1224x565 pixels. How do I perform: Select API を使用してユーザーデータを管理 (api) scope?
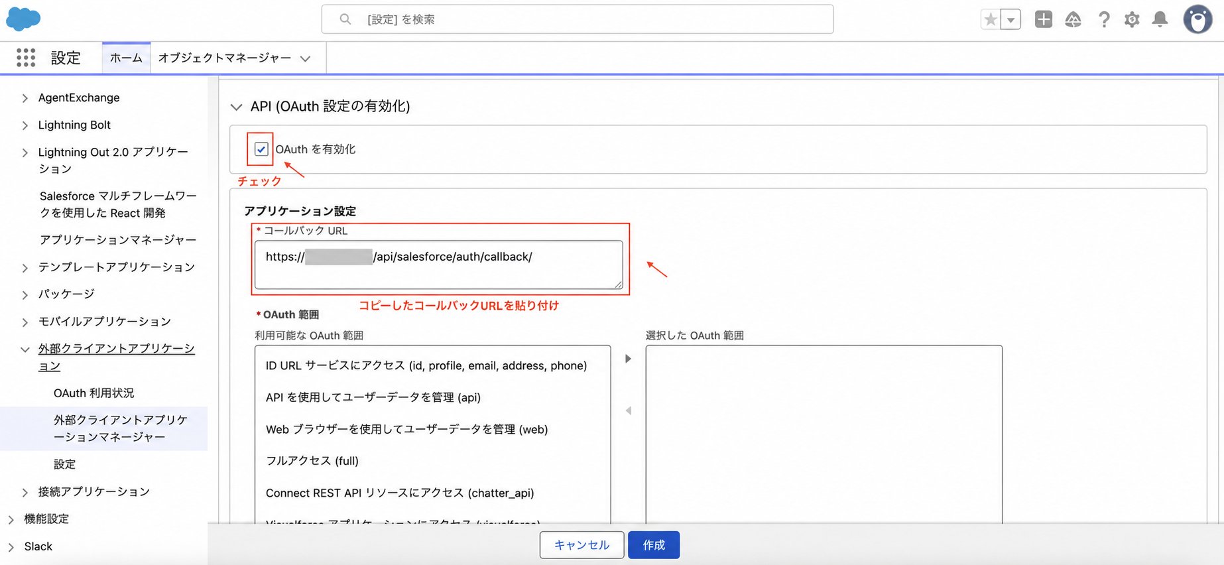click(373, 397)
